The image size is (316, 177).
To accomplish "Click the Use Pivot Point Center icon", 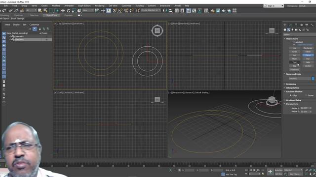I will pos(97,11).
